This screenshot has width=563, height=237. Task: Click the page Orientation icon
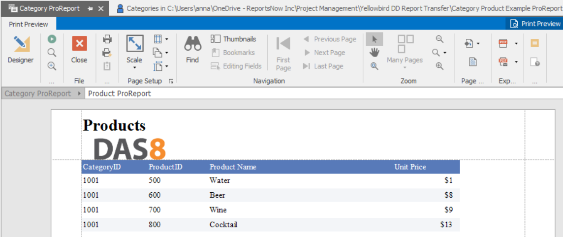(x=157, y=53)
